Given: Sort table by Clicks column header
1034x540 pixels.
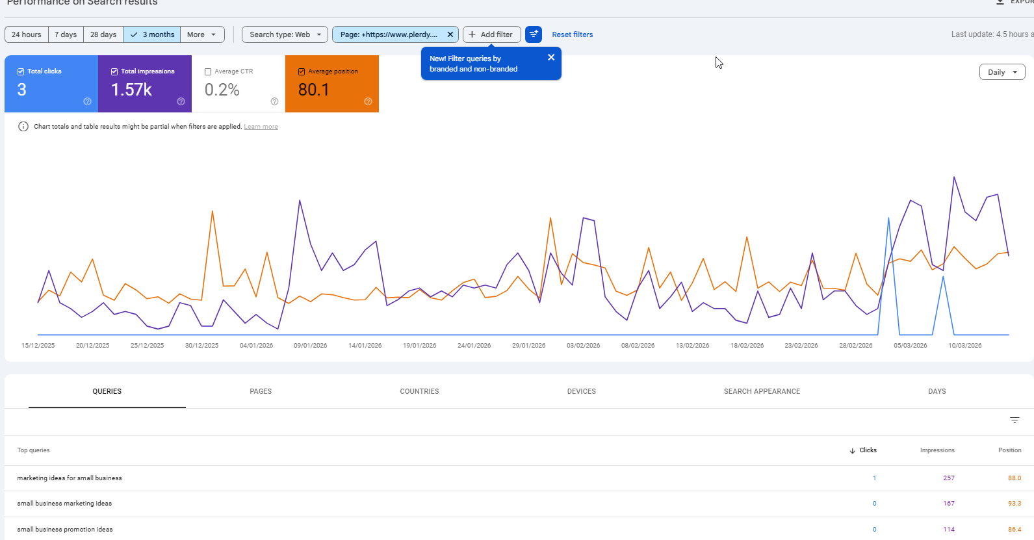Looking at the screenshot, I should 868,450.
